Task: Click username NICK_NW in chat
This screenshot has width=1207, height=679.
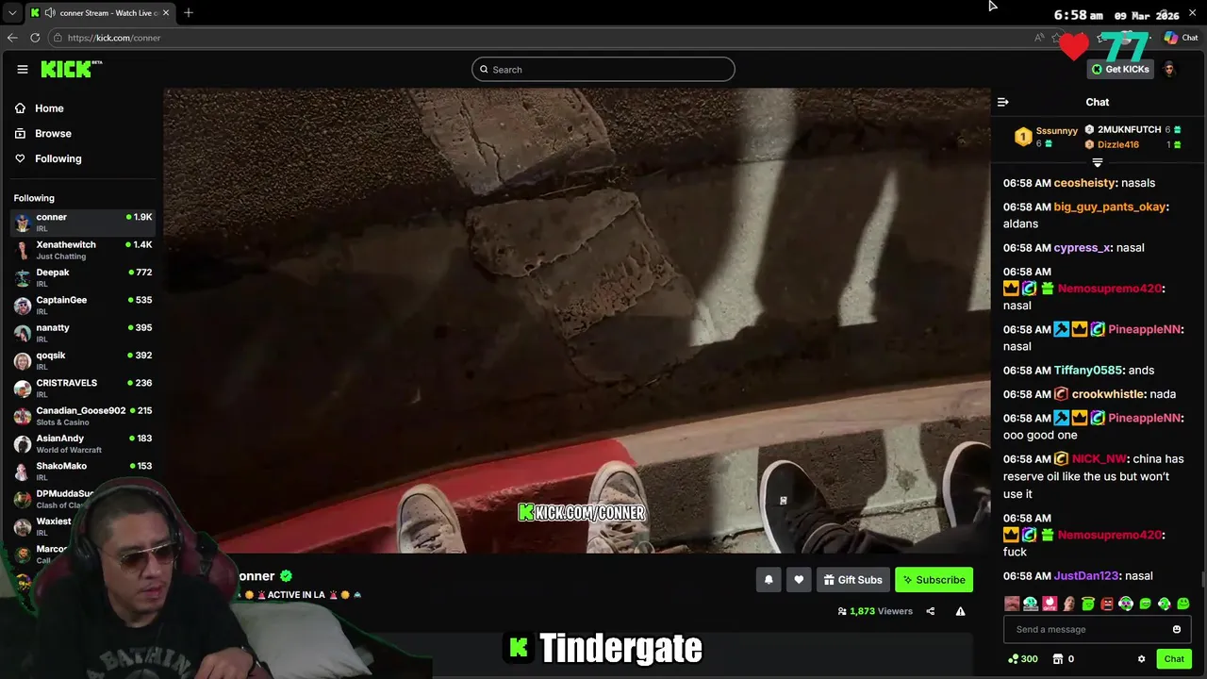Action: 1100,459
